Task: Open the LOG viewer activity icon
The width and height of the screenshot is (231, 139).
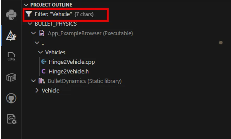Action: pos(11,56)
